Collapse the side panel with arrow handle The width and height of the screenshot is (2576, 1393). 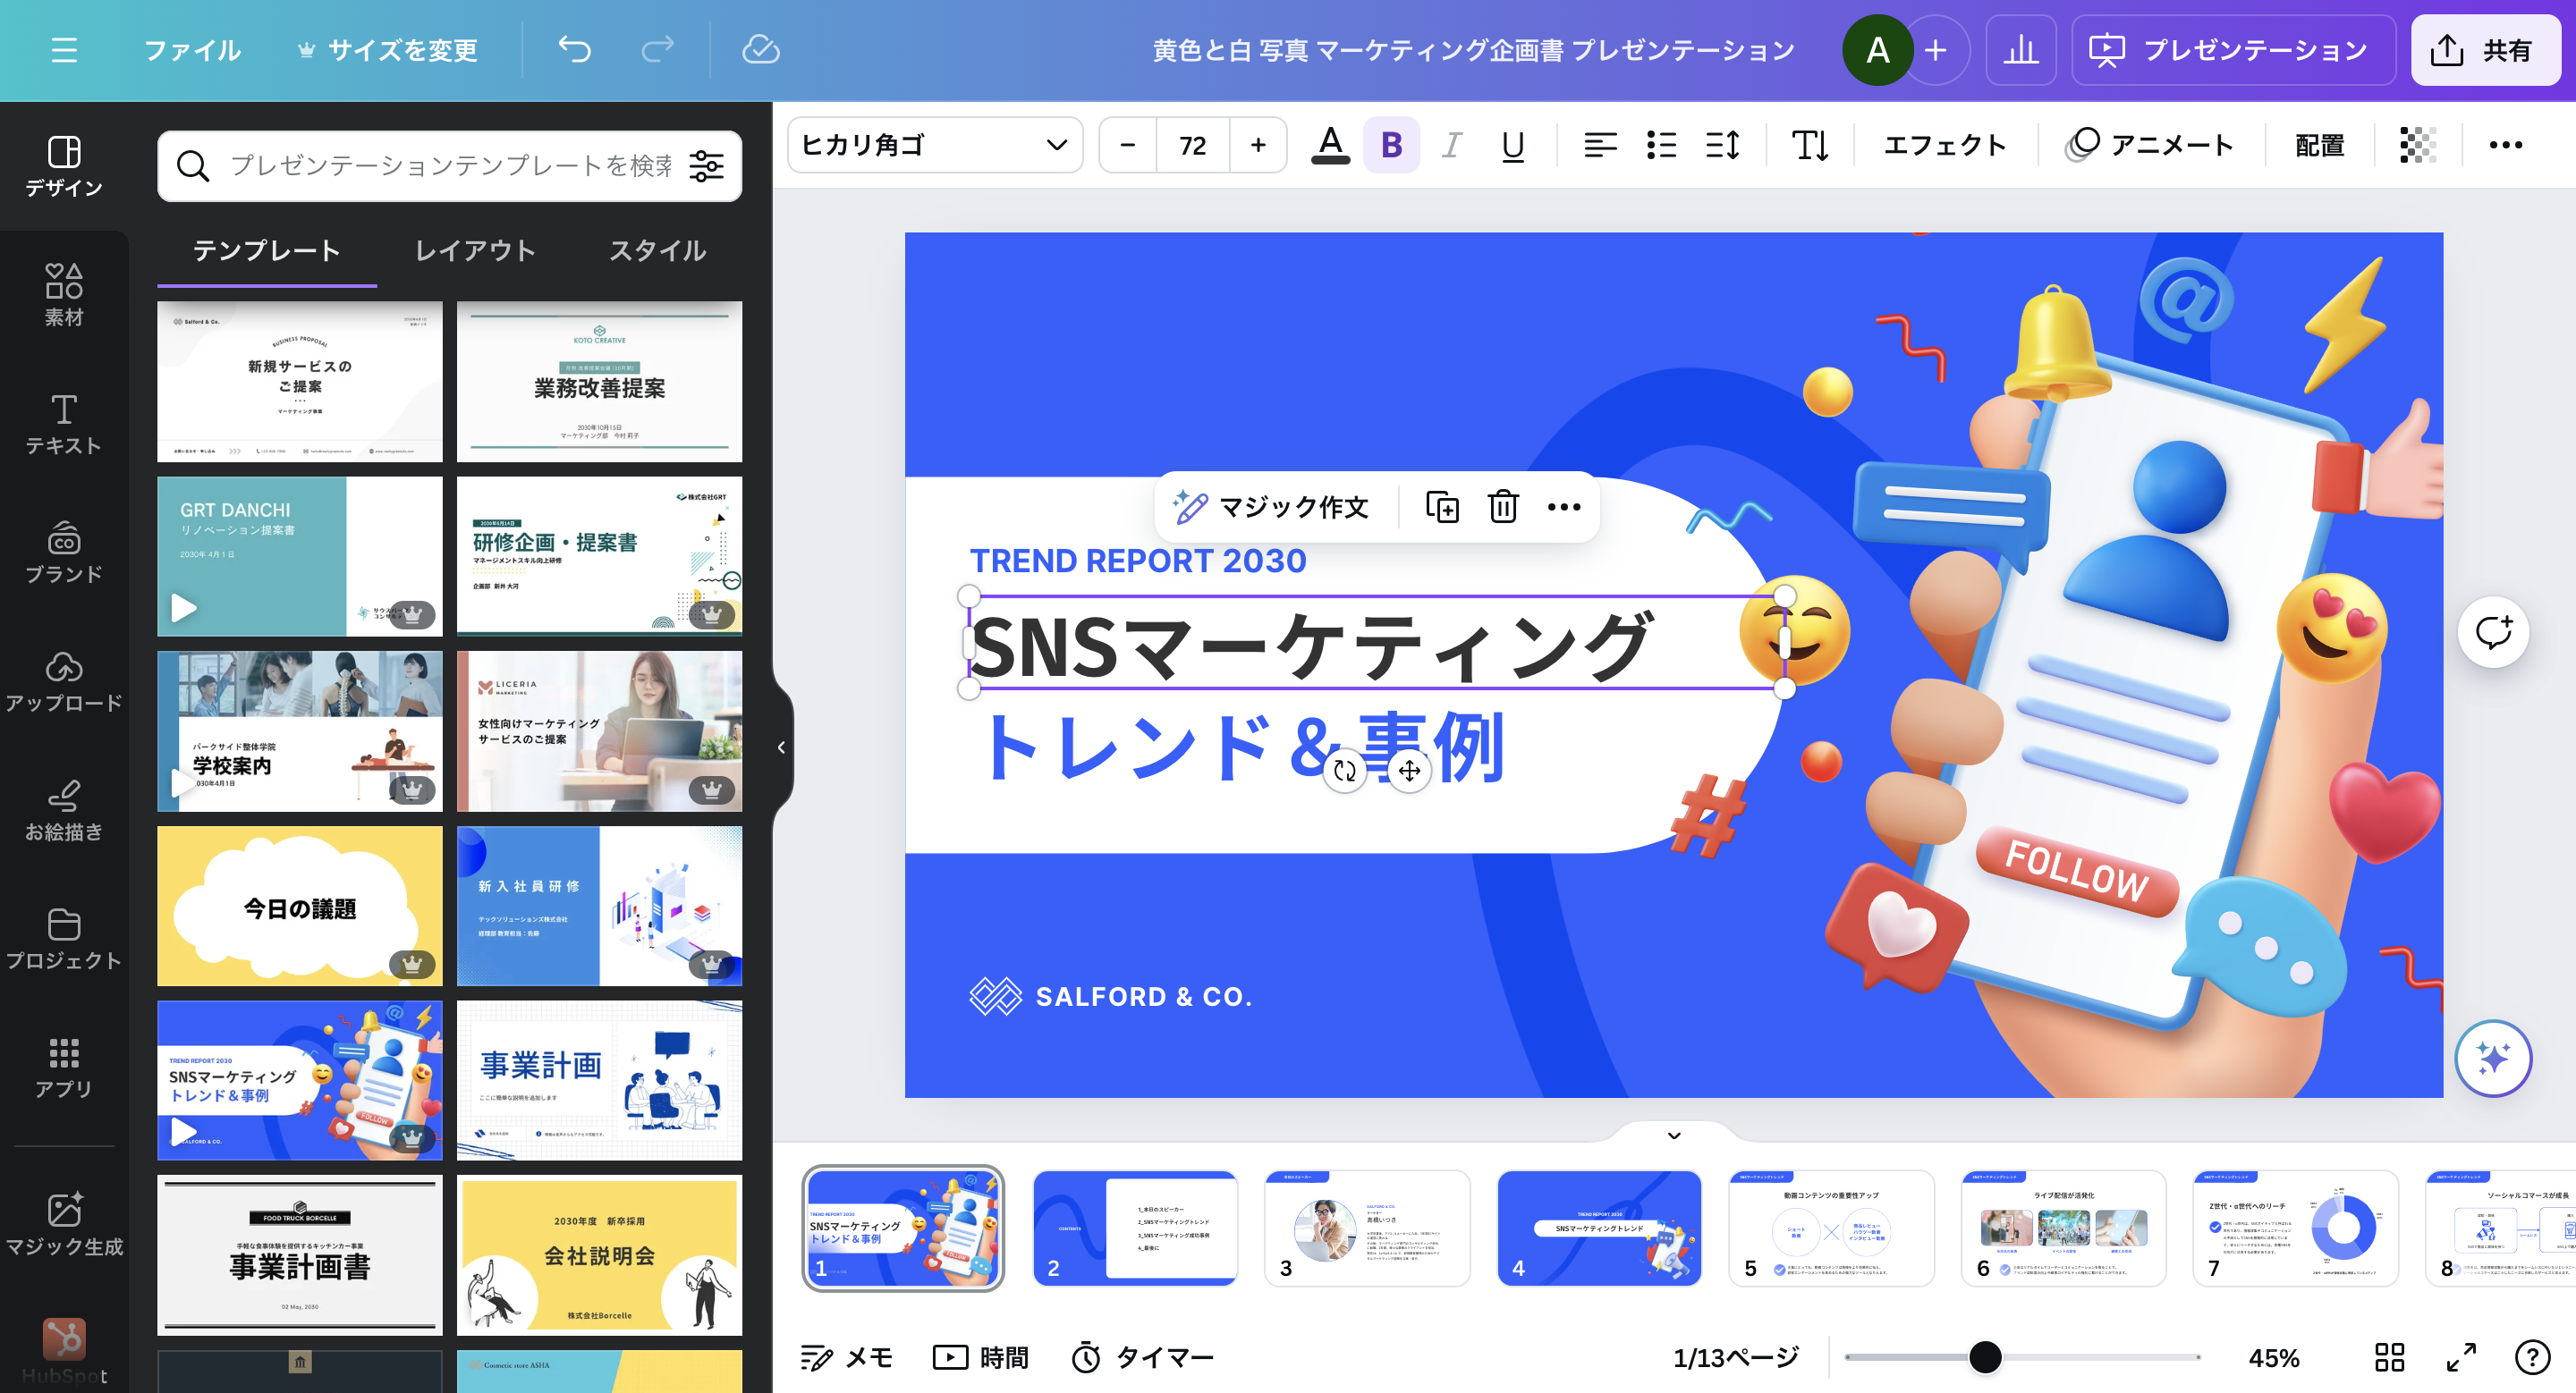coord(781,747)
